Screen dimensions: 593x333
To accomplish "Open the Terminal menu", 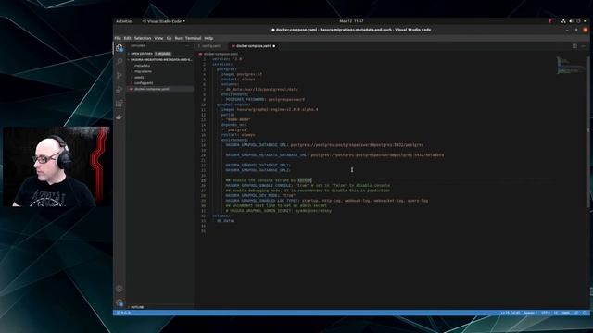I will point(193,38).
